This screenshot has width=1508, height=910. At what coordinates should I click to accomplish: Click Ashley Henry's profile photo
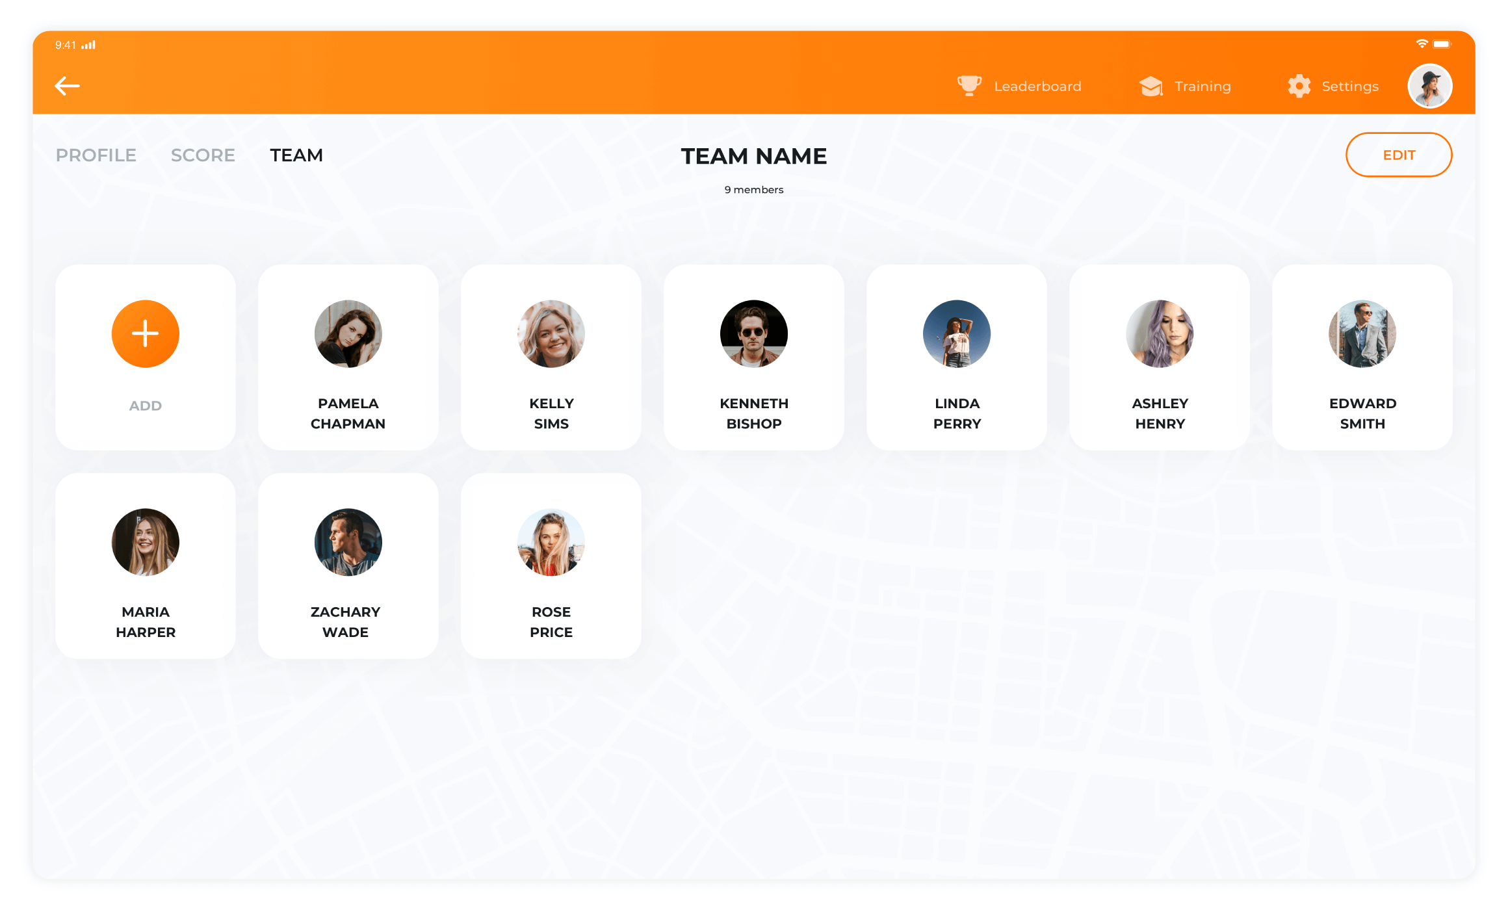[1160, 334]
